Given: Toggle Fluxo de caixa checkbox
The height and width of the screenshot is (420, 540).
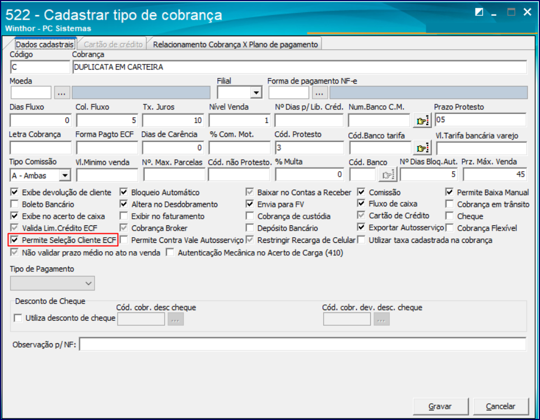Looking at the screenshot, I should click(x=361, y=204).
